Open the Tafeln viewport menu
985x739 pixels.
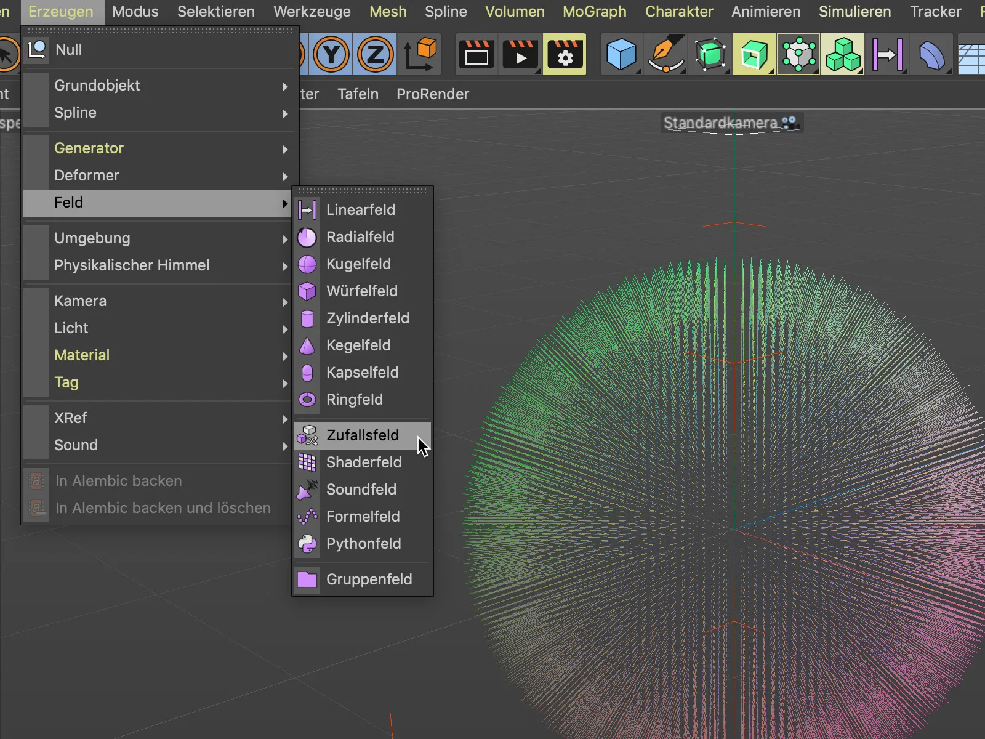click(x=358, y=94)
